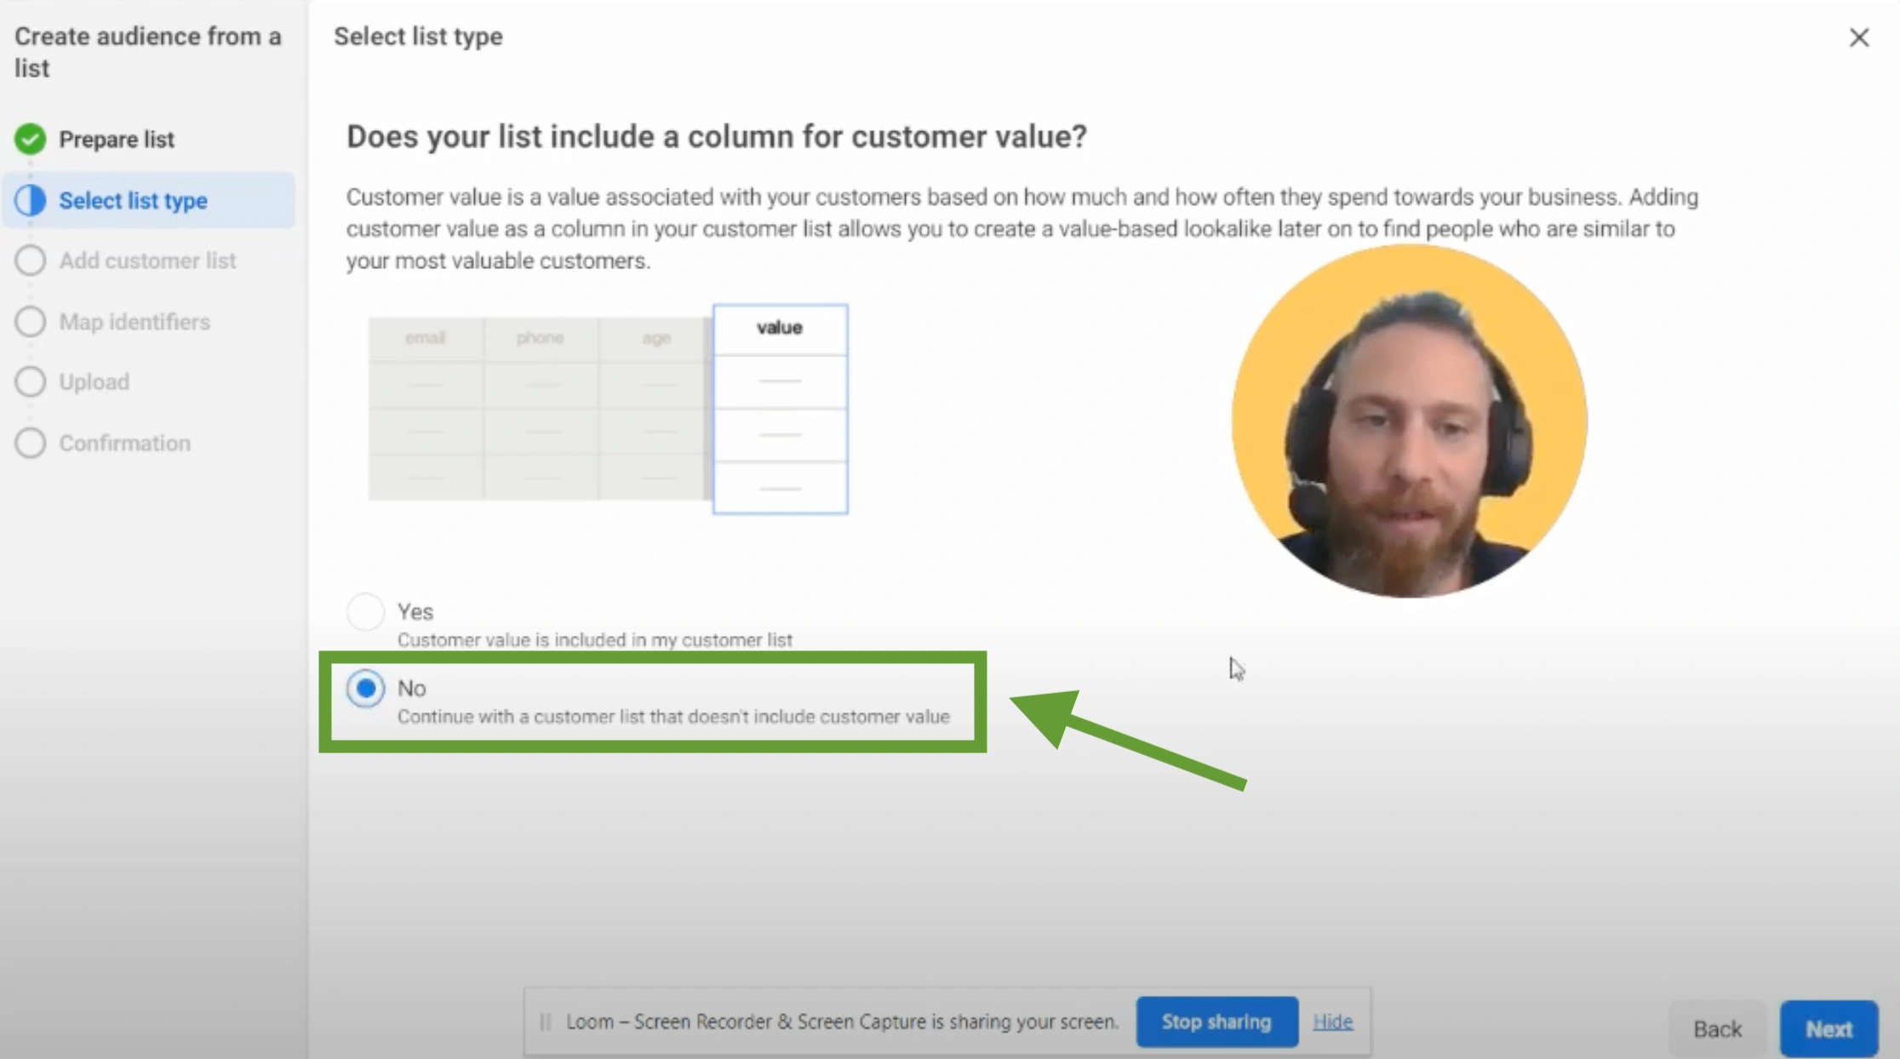This screenshot has height=1059, width=1900.
Task: Hide the screen sharing notification
Action: [1332, 1022]
